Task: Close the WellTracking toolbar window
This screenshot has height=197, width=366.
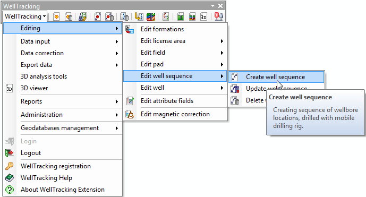Action: [220, 6]
